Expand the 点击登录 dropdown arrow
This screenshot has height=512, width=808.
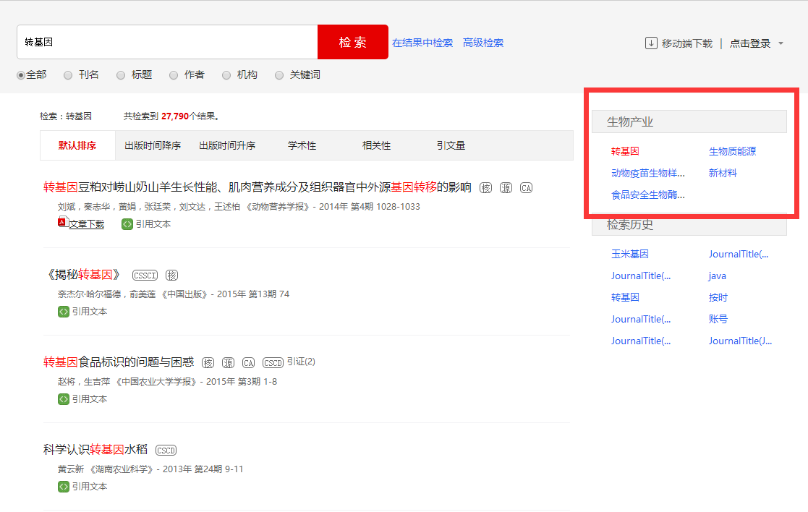point(781,44)
